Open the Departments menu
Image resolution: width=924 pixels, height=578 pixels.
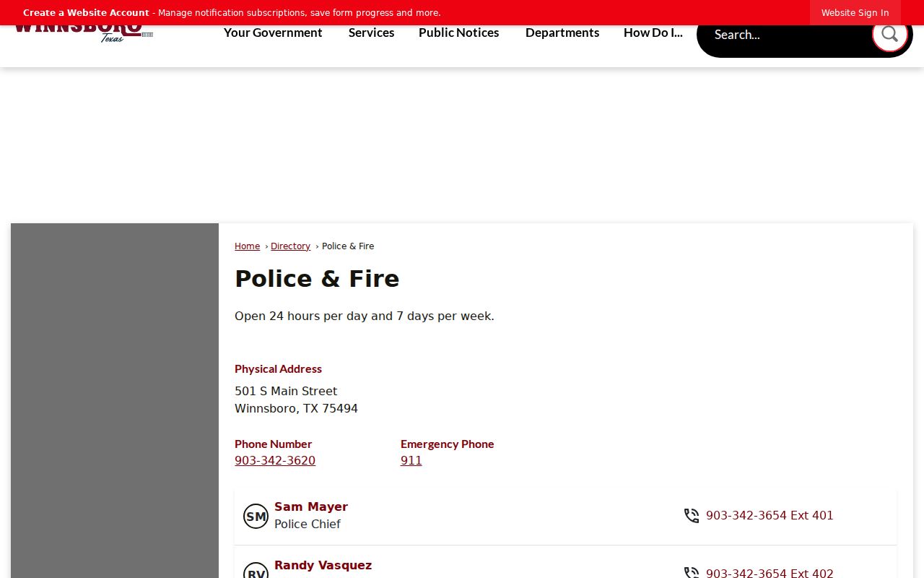(562, 33)
